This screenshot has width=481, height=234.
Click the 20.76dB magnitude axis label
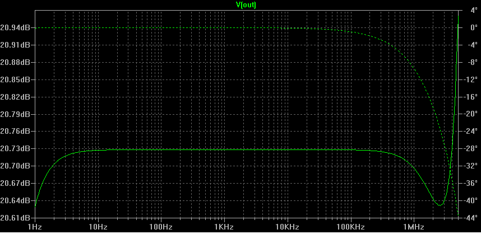pos(15,132)
